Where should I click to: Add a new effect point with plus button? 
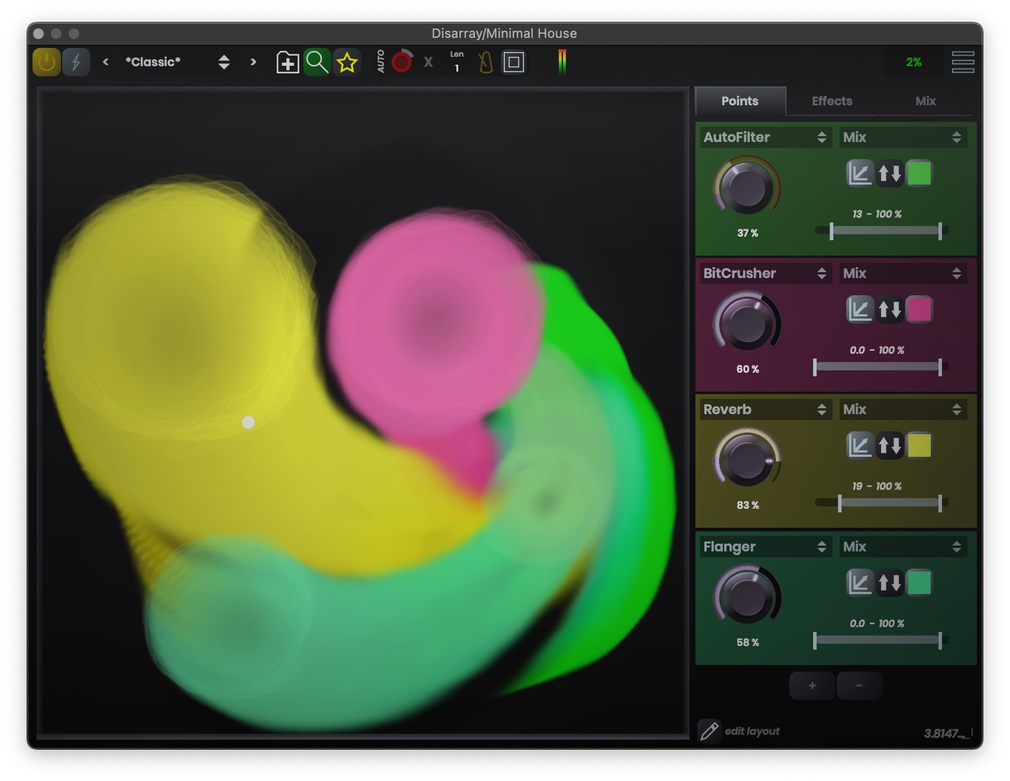811,685
